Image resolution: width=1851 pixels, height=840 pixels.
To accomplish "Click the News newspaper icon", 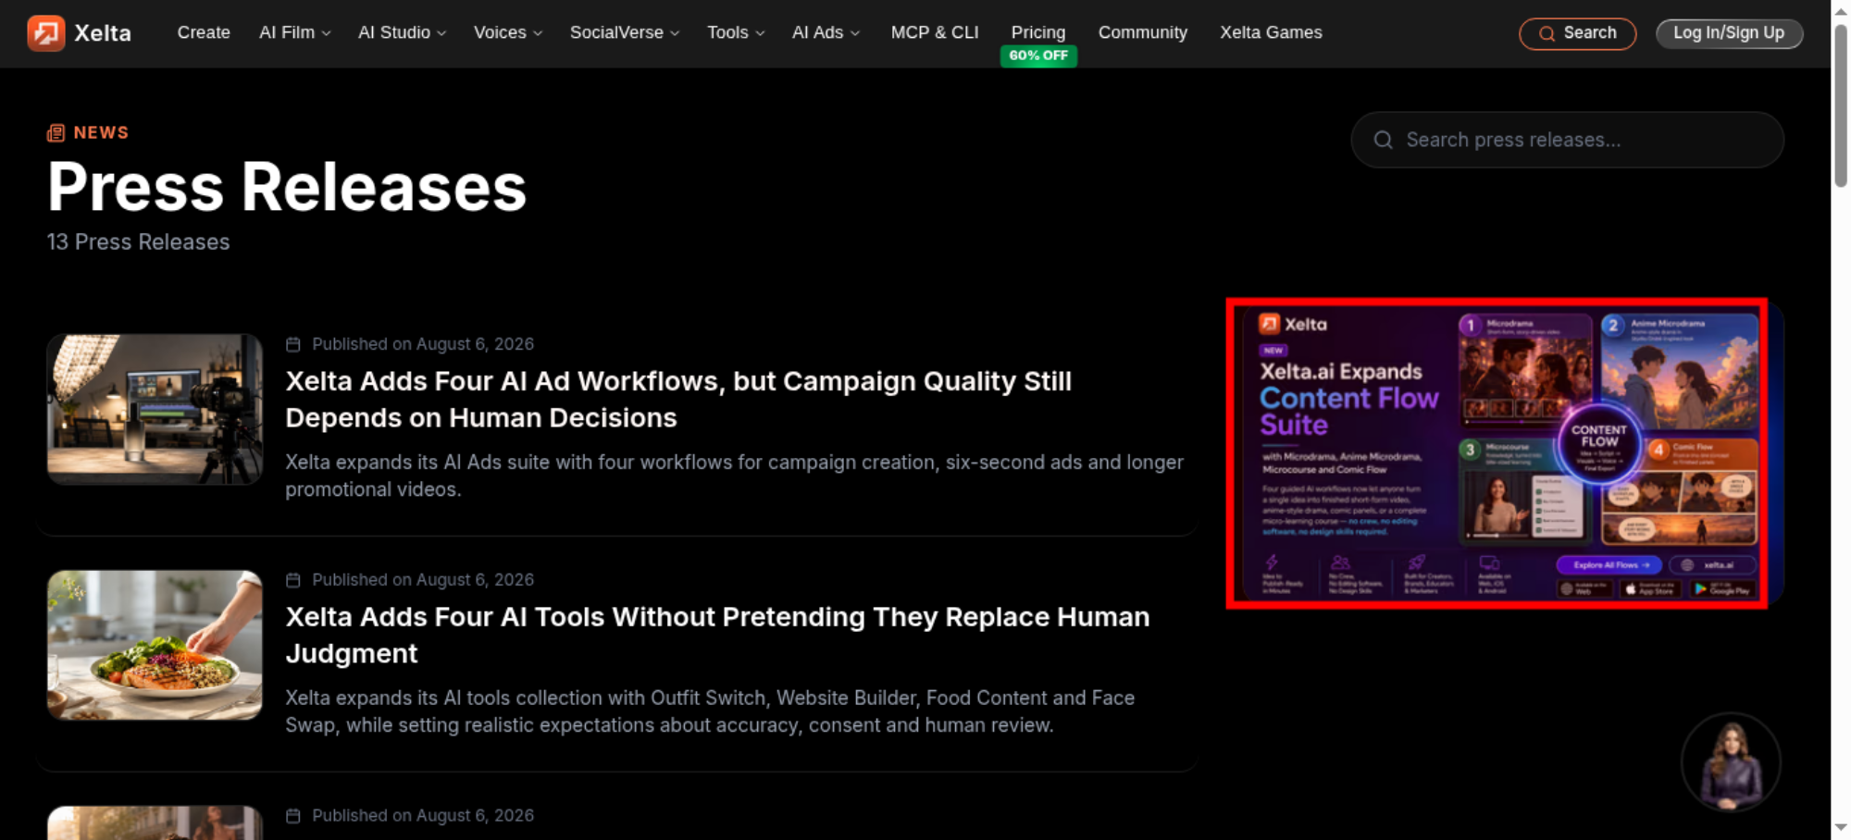I will coord(56,133).
